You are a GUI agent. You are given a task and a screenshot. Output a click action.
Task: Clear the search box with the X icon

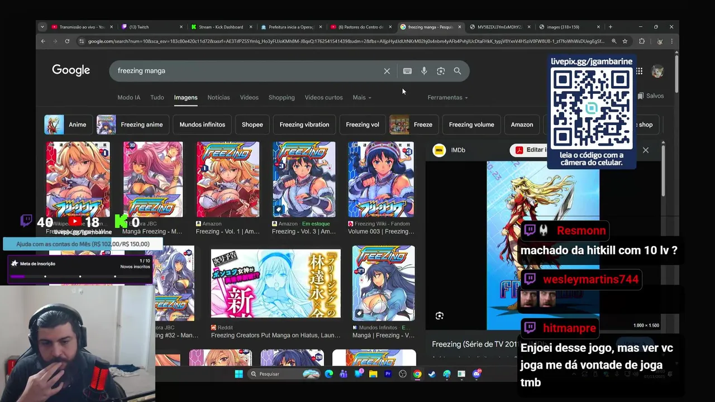[x=387, y=71]
